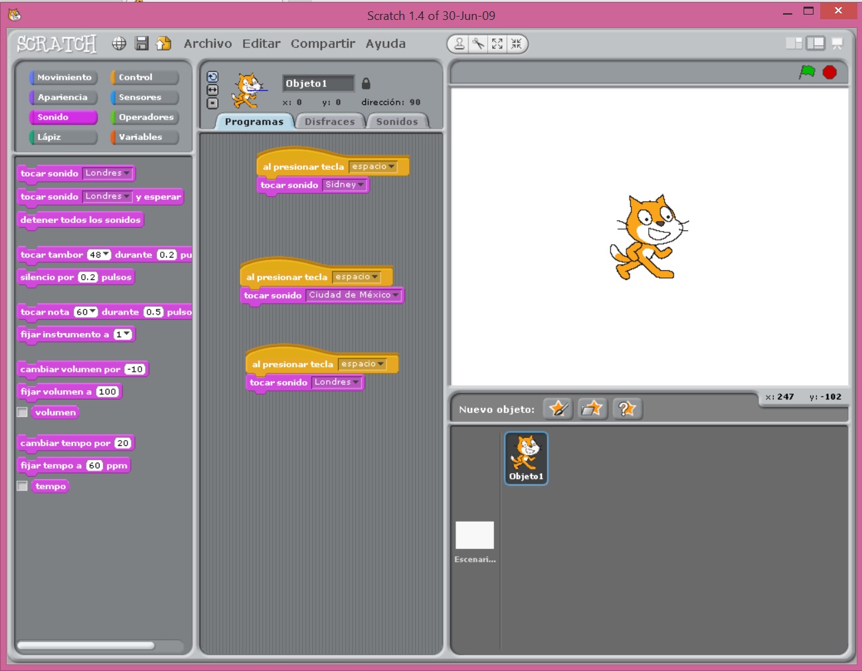Click the detener todos los sonidos block
This screenshot has width=862, height=671.
point(80,220)
